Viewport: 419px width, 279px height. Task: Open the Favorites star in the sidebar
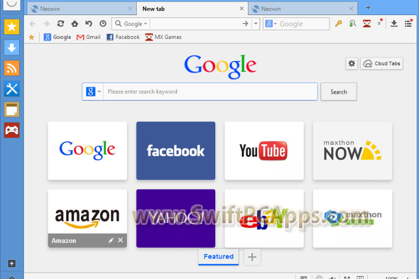point(12,27)
